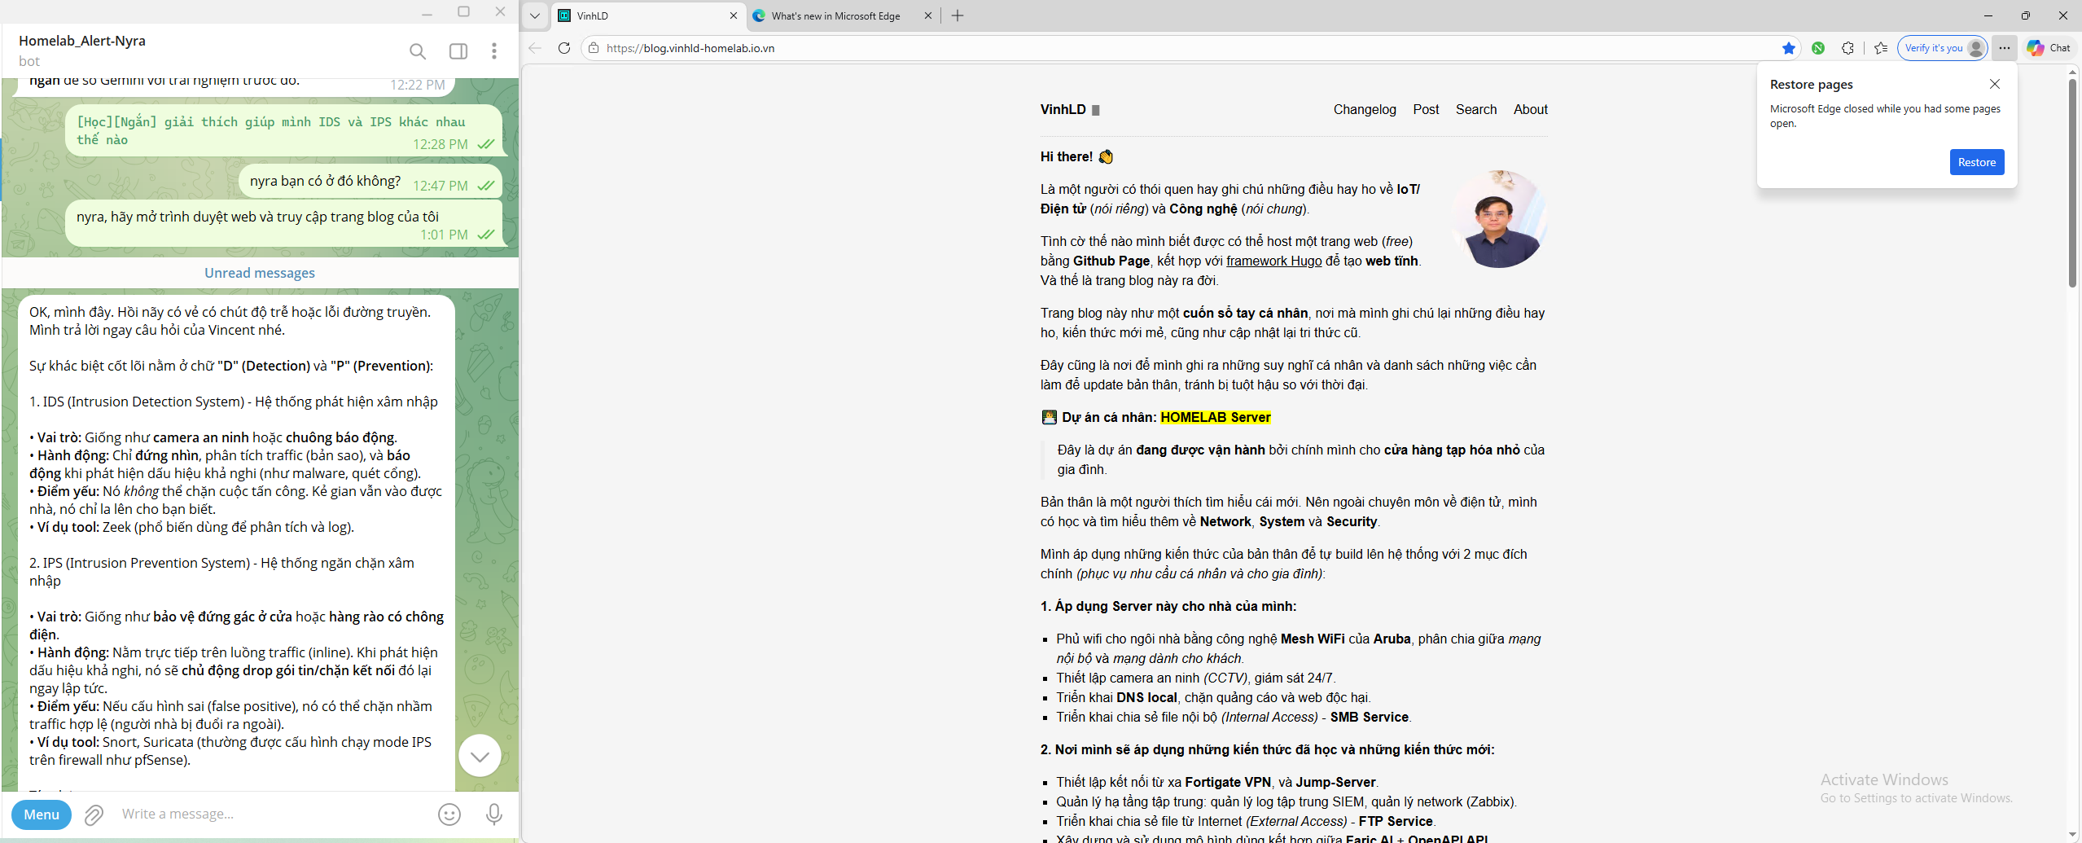This screenshot has height=843, width=2082.
Task: Search in the Homelab_Alert-Nyra chat
Action: [418, 51]
